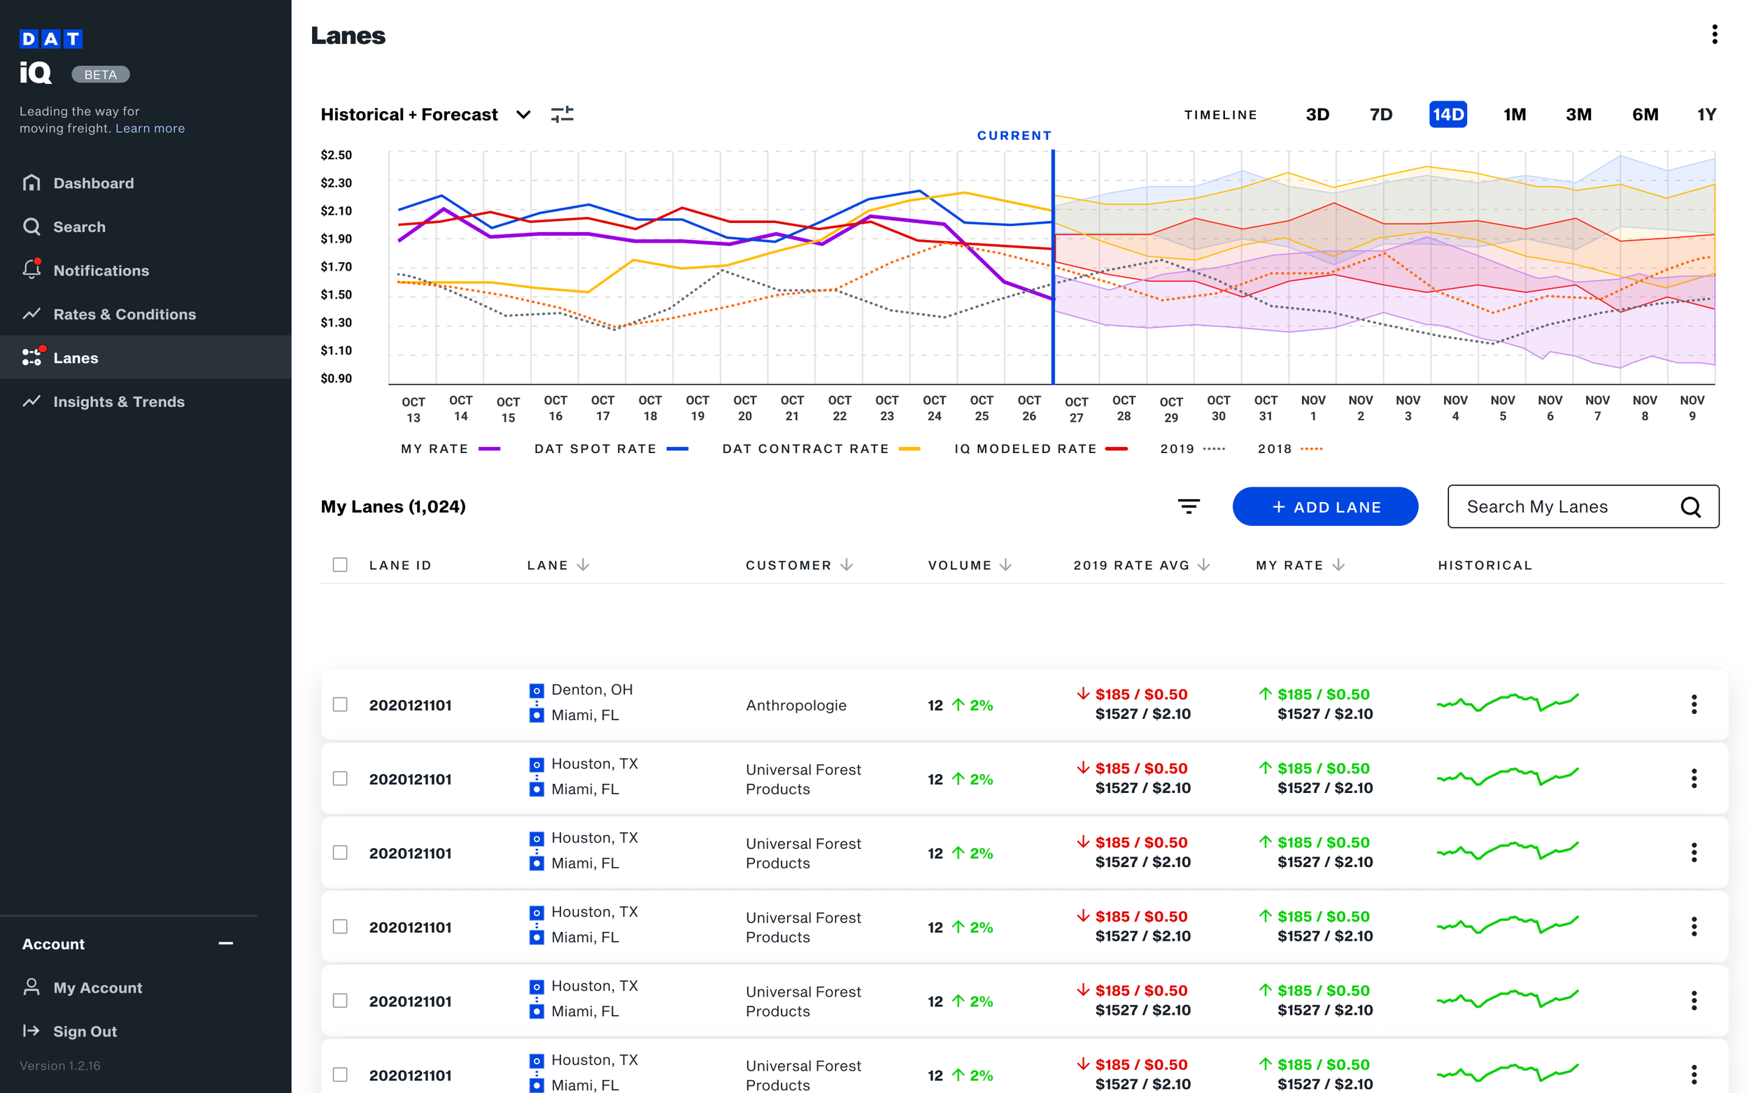The height and width of the screenshot is (1093, 1749).
Task: Check the select-all lanes header checkbox
Action: pyautogui.click(x=340, y=564)
